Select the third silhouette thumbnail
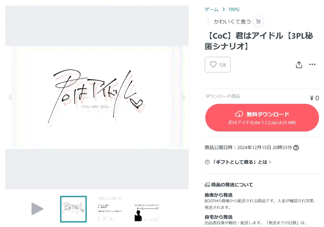Screen dimensions: 324x227 pyautogui.click(x=146, y=209)
